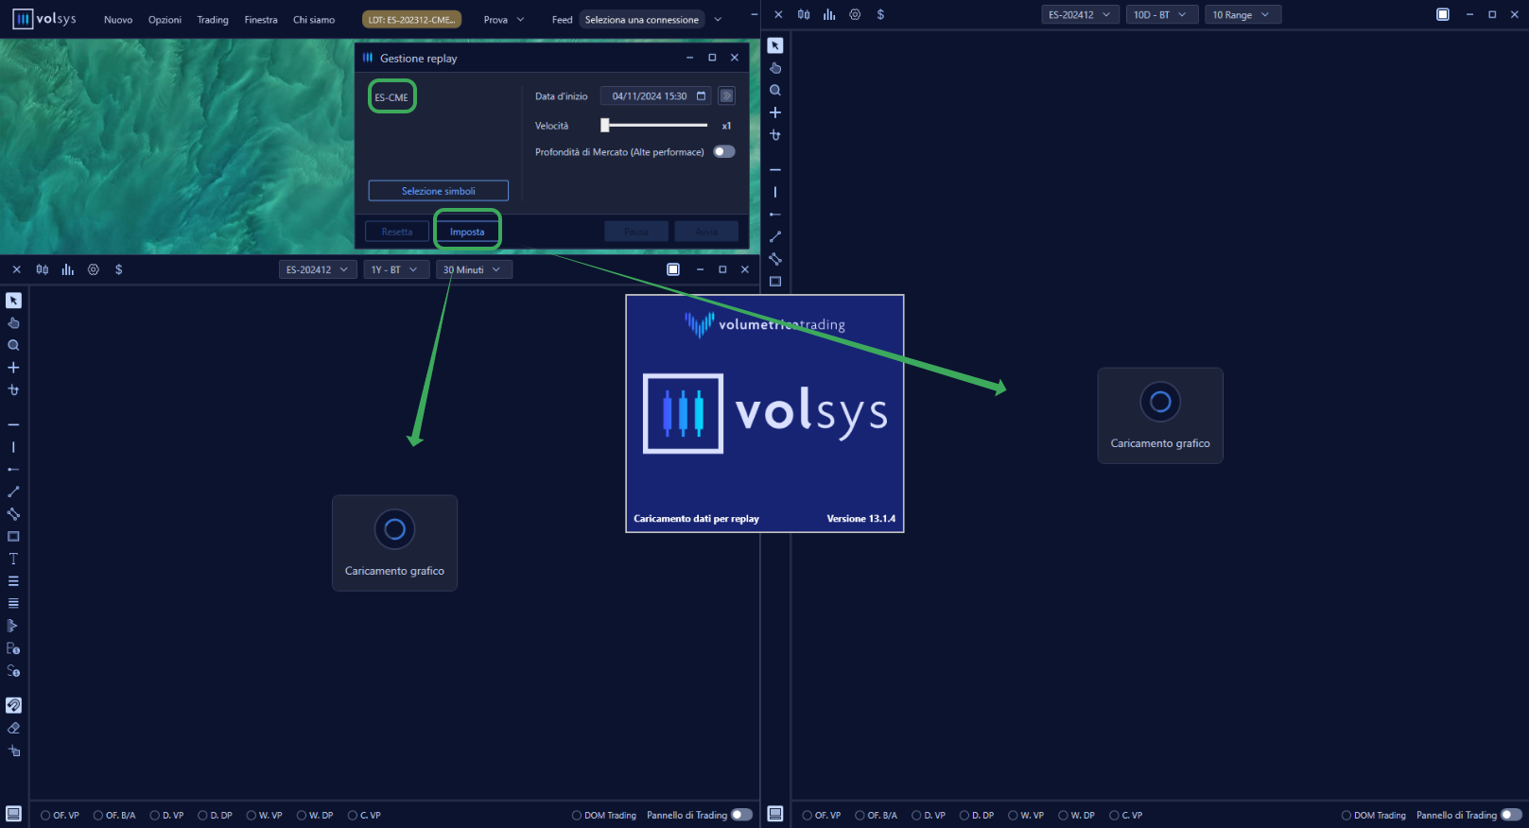This screenshot has width=1529, height=828.
Task: Open 10 Range timeframe dropdown
Action: pos(1242,14)
